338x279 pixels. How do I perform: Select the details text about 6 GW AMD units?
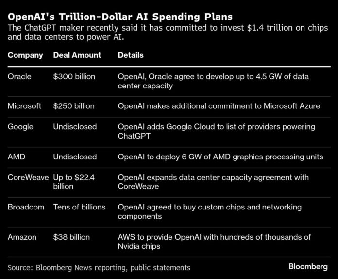[220, 157]
